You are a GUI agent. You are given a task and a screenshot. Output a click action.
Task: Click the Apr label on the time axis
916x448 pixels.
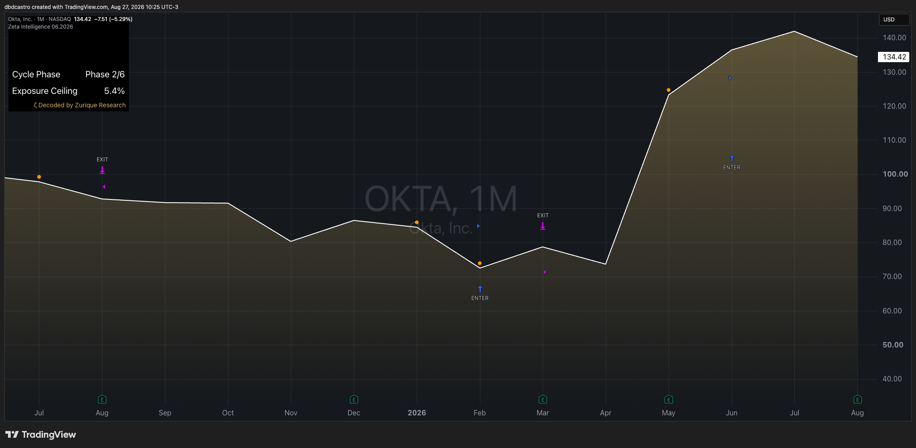click(606, 413)
